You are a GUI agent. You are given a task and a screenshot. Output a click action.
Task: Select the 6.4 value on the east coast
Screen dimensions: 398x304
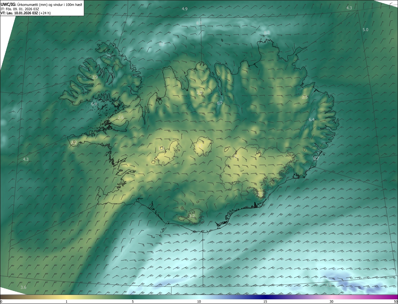[x=312, y=119]
